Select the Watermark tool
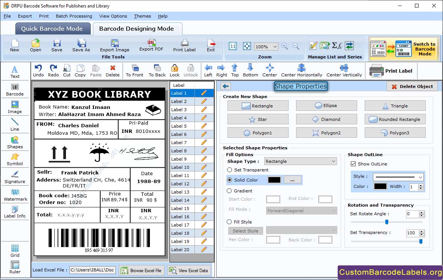The image size is (443, 280). pyautogui.click(x=15, y=195)
